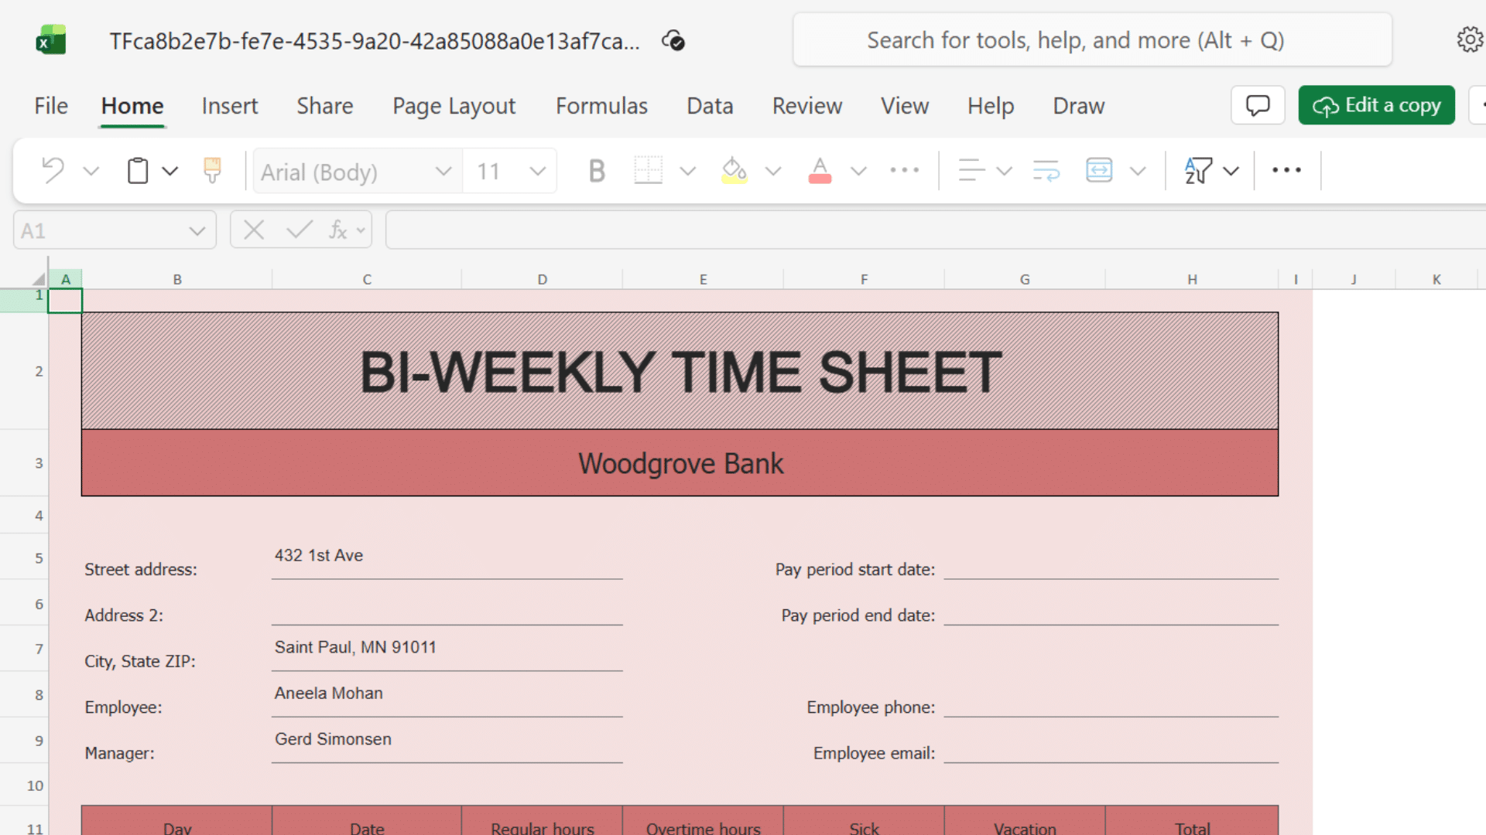Open the Help tab

(x=991, y=106)
